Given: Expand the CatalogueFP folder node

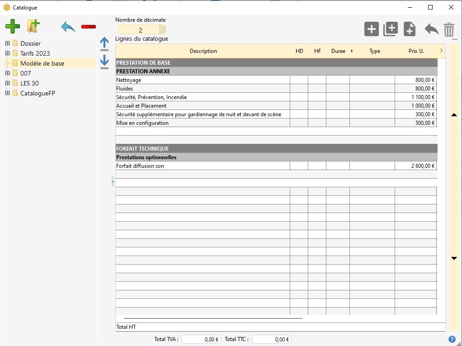Looking at the screenshot, I should click(8, 93).
